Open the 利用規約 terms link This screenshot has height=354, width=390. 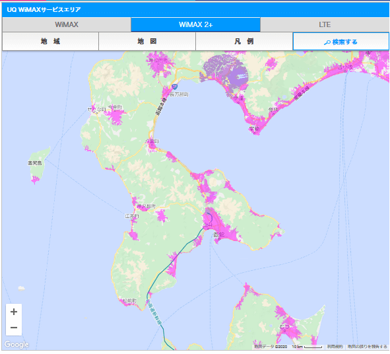pyautogui.click(x=335, y=347)
